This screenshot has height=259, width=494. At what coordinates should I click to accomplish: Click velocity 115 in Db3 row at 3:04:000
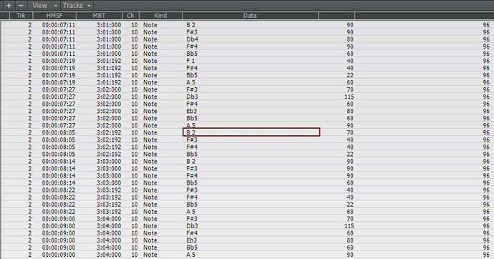point(349,226)
